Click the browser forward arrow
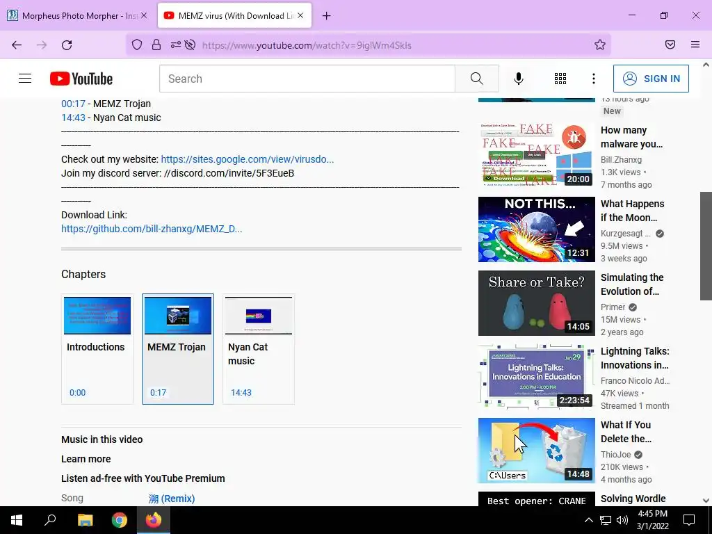This screenshot has width=712, height=534. pyautogui.click(x=42, y=45)
